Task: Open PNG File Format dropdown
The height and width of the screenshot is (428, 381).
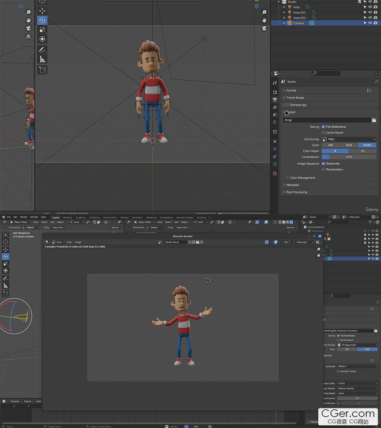Action: [349, 139]
